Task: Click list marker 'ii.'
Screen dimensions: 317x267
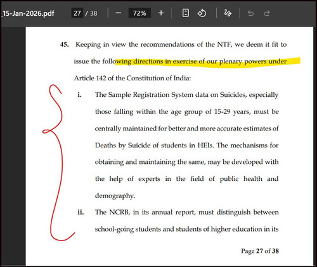Action: 81,212
